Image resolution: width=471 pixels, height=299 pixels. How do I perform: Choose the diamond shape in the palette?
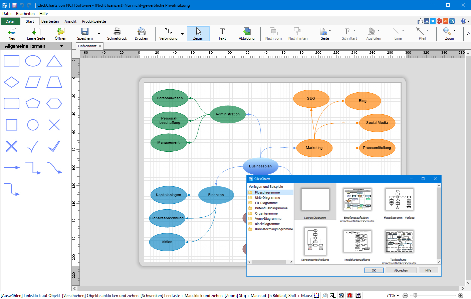coord(11,82)
